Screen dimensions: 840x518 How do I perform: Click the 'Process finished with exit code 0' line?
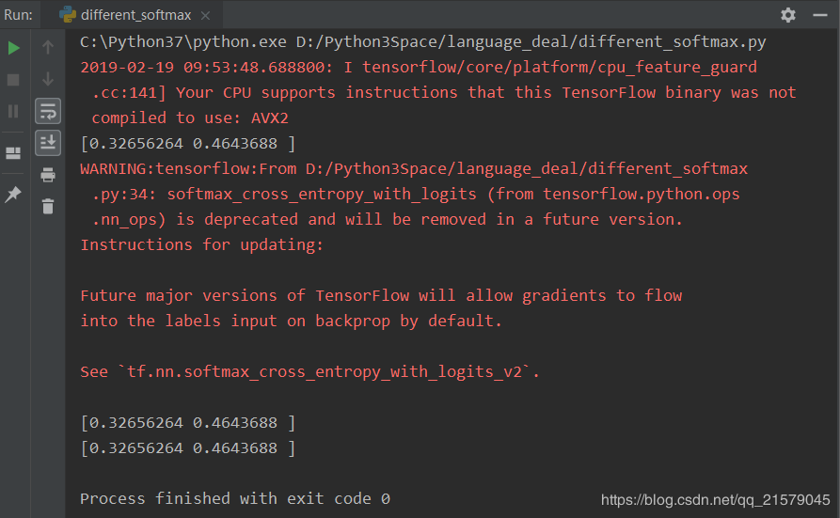point(235,498)
